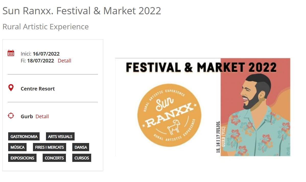The image size is (306, 182).
Task: Open the Gurb Detall link
Action: tap(42, 116)
